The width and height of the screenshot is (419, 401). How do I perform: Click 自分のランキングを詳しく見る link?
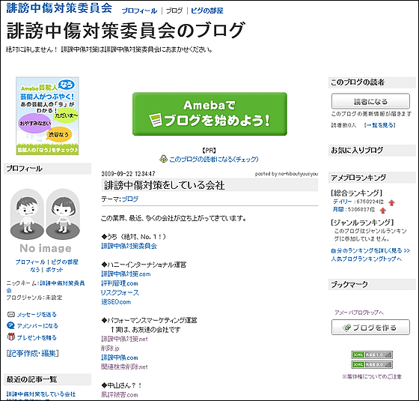click(370, 250)
